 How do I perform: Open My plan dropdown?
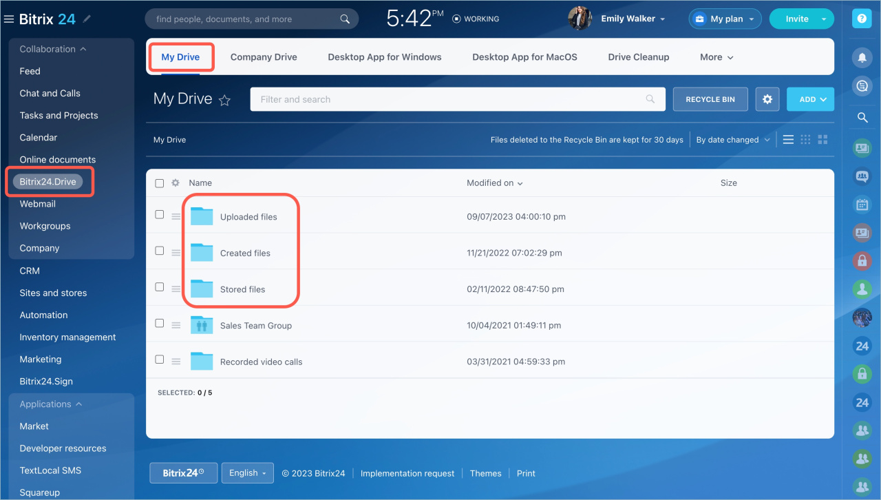point(725,19)
